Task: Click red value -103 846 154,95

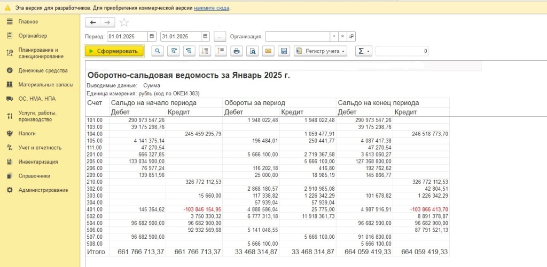Action: pyautogui.click(x=202, y=209)
